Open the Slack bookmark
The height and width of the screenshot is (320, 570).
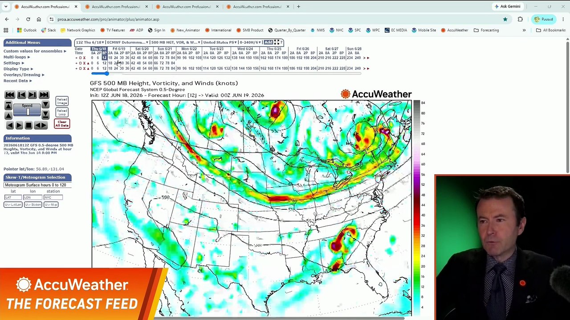pos(48,30)
